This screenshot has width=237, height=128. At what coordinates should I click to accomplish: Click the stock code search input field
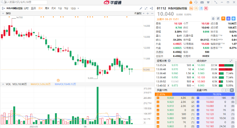point(26,2)
